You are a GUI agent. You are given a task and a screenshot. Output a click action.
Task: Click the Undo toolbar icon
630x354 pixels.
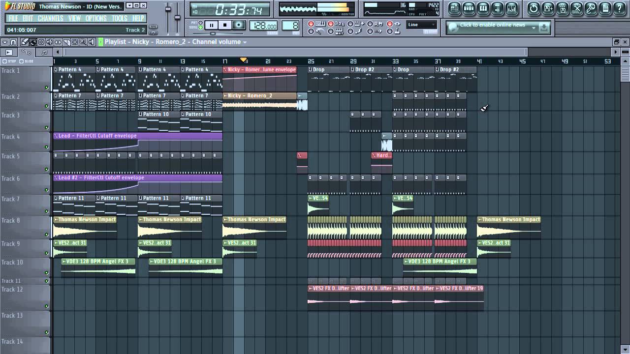(x=534, y=8)
